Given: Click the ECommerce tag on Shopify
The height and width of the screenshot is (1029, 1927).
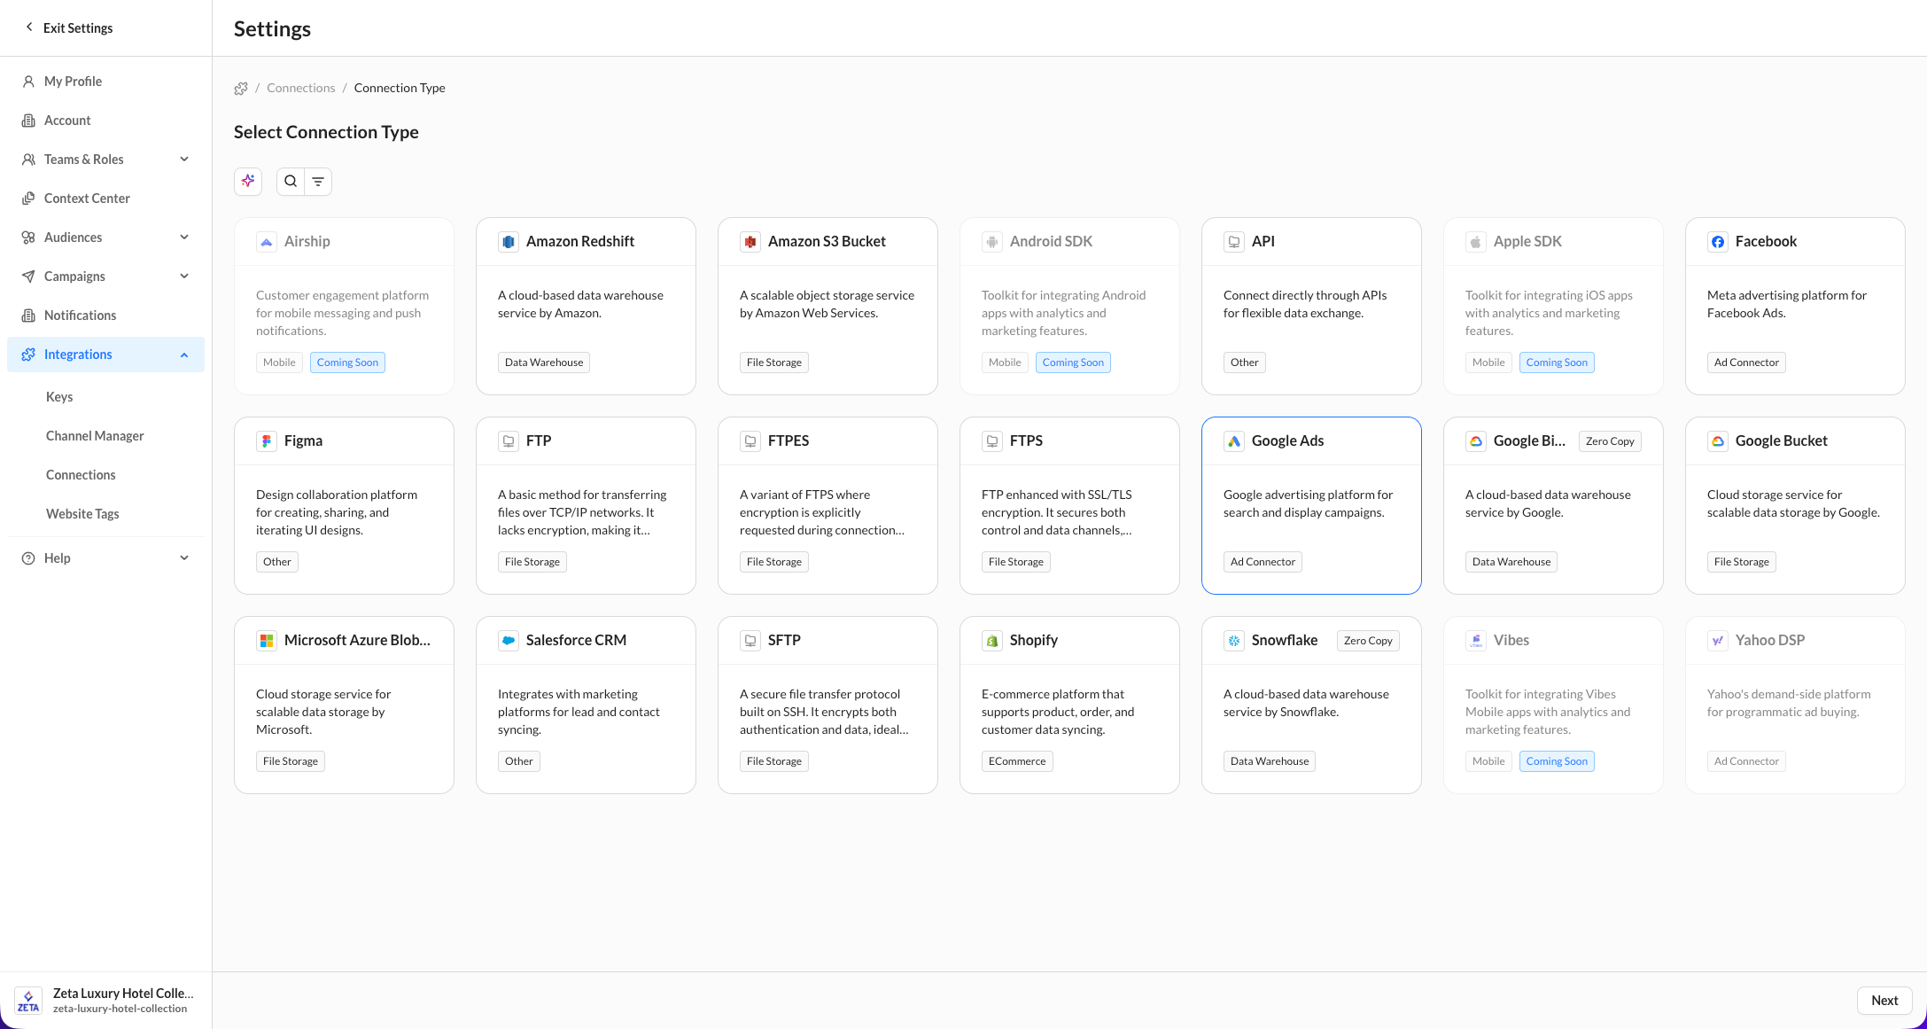Looking at the screenshot, I should [1017, 761].
